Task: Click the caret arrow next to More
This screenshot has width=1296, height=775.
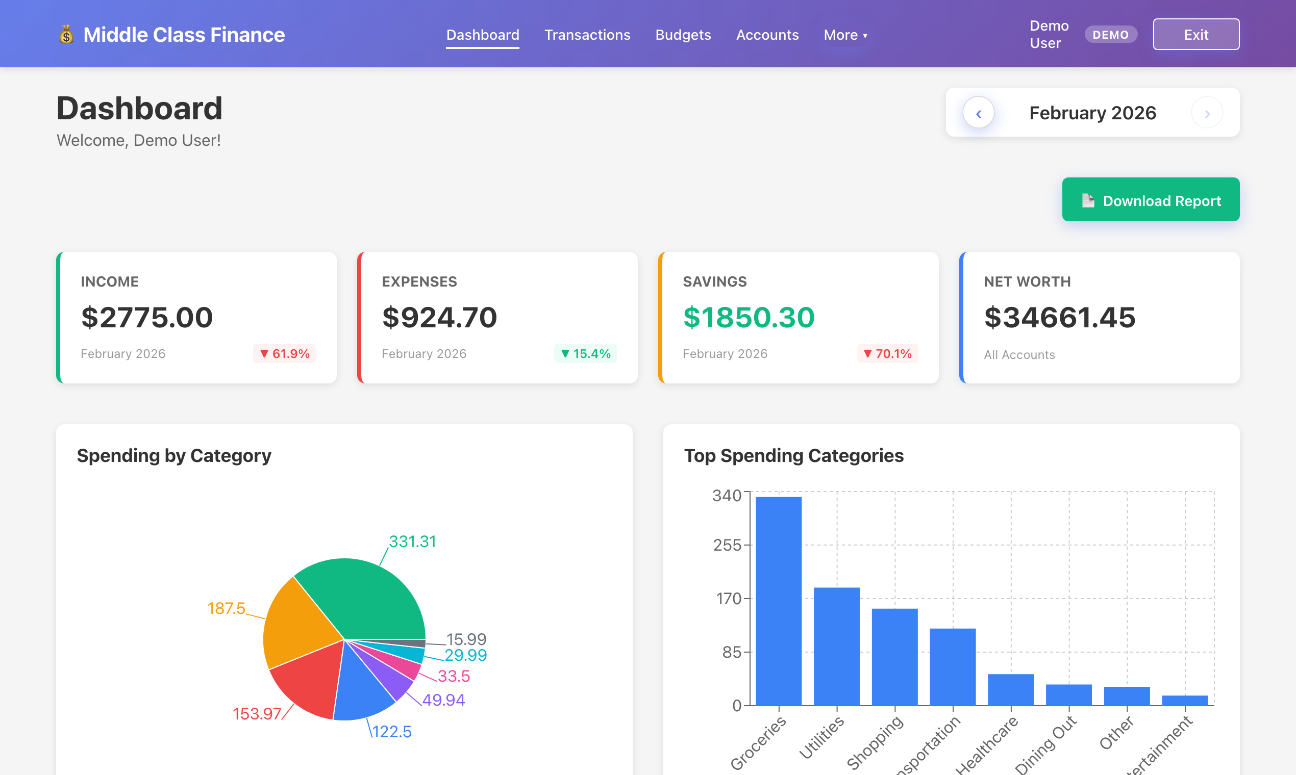Action: point(865,36)
